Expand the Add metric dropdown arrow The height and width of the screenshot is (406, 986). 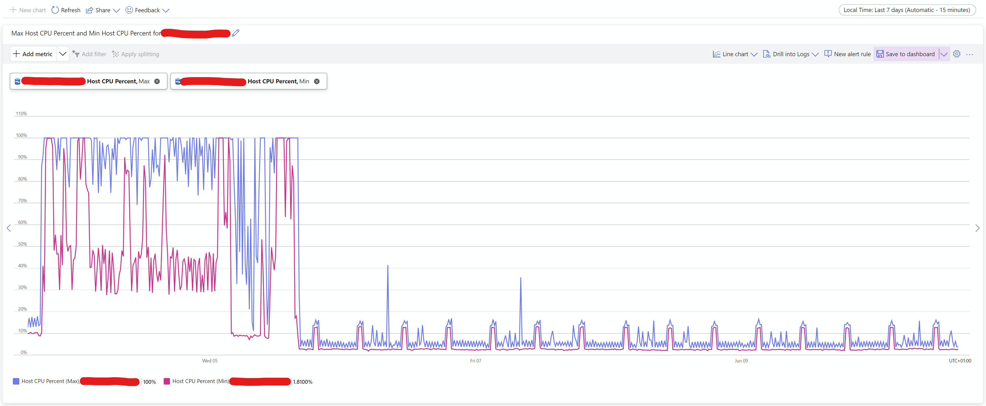[63, 54]
